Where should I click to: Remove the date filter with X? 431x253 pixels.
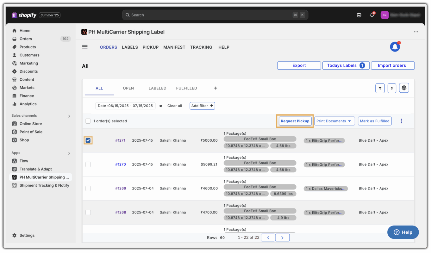(x=161, y=106)
